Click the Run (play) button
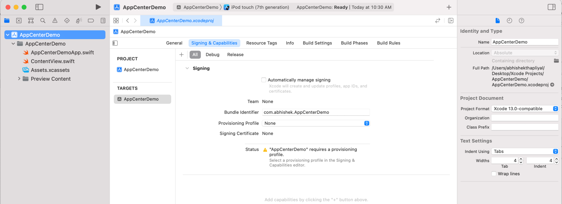Image resolution: width=562 pixels, height=204 pixels. pos(98,7)
